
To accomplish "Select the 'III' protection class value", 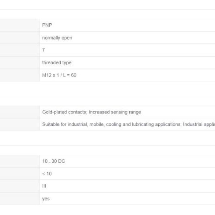I will [x=44, y=186].
